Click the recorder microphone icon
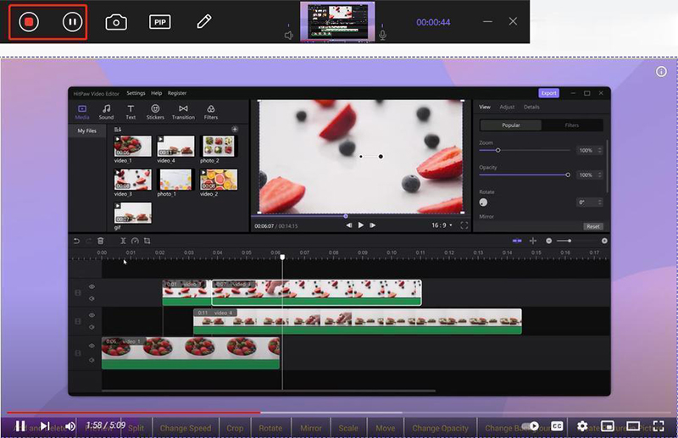The image size is (678, 438). coord(383,36)
